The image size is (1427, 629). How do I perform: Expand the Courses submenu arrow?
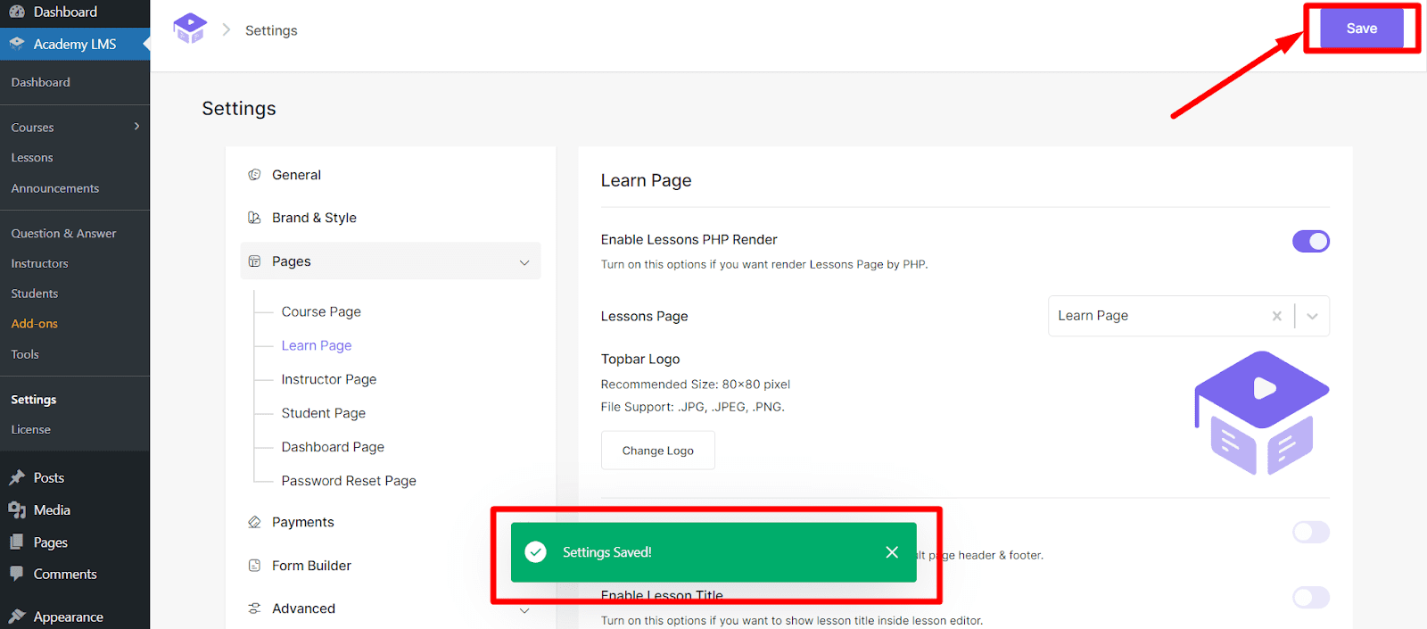coord(136,127)
